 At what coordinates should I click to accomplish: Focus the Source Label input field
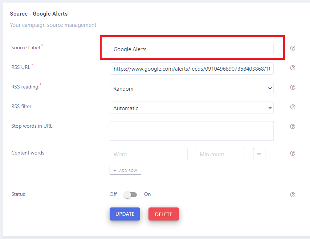(192, 49)
